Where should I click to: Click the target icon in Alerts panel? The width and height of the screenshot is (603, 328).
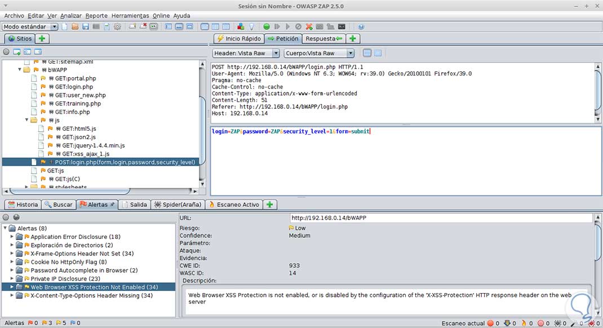[6, 217]
